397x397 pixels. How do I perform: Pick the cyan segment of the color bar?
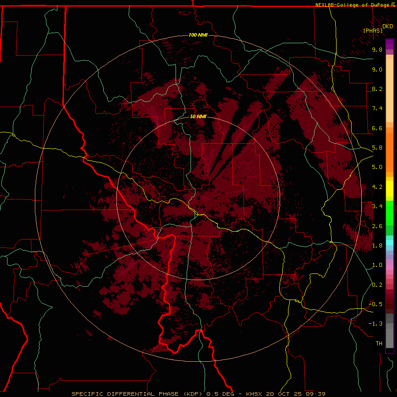[x=390, y=243]
